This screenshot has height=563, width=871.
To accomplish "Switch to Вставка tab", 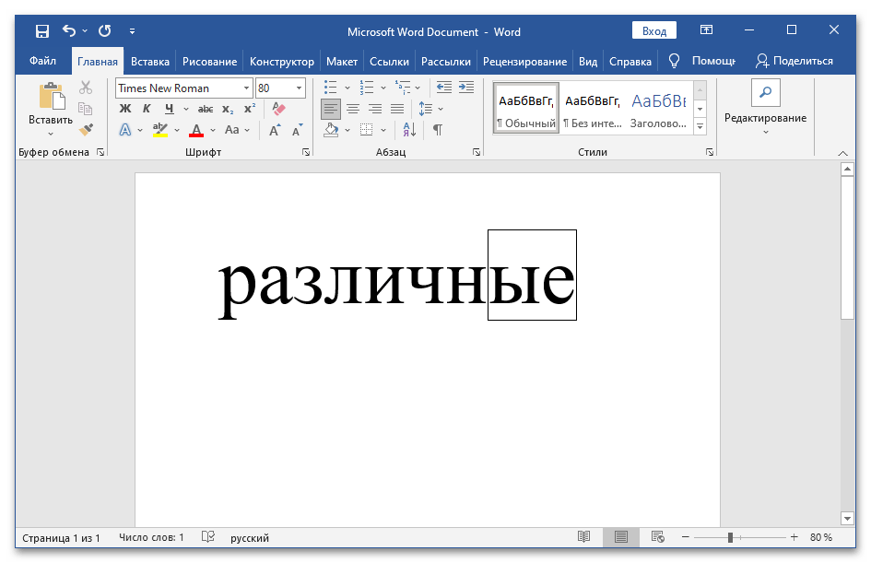I will [x=150, y=62].
